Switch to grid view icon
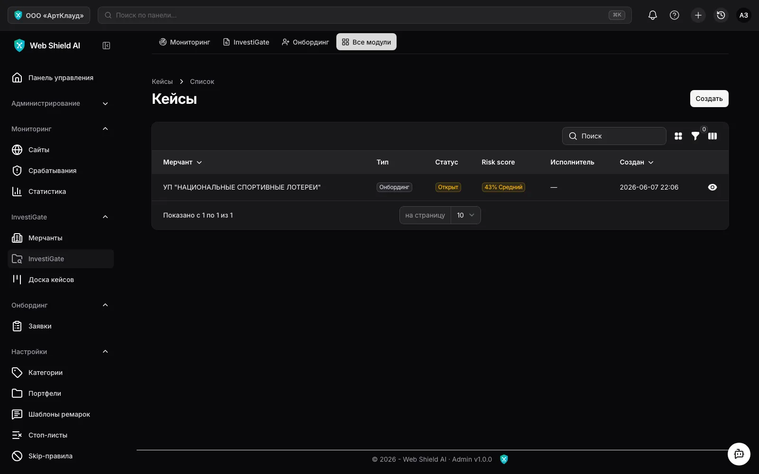759x474 pixels. click(x=678, y=136)
